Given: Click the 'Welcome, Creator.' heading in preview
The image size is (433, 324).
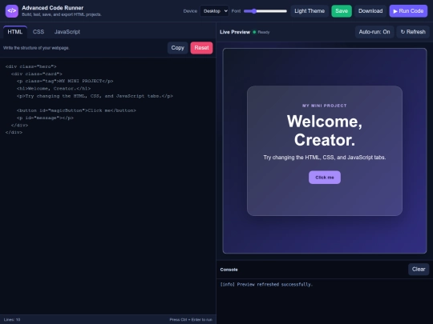Looking at the screenshot, I should coord(325,130).
